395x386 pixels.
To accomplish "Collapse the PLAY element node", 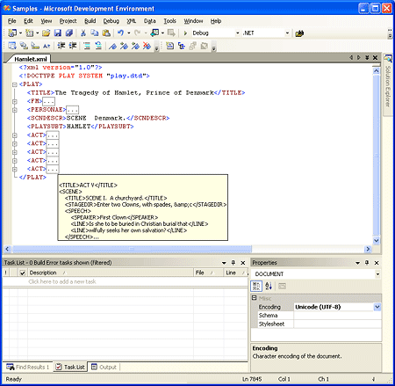I will pos(15,84).
